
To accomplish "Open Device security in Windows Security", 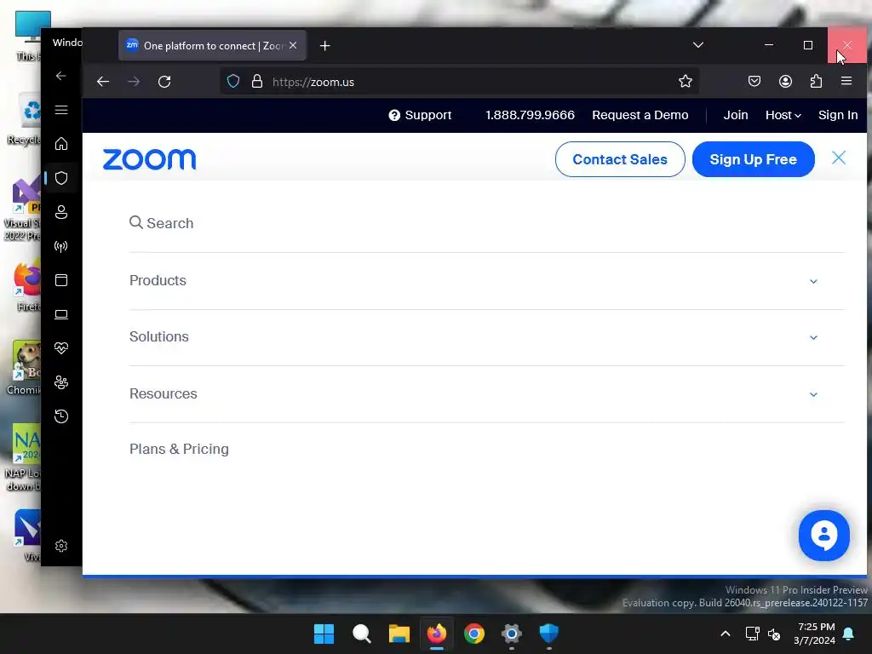I will click(61, 314).
